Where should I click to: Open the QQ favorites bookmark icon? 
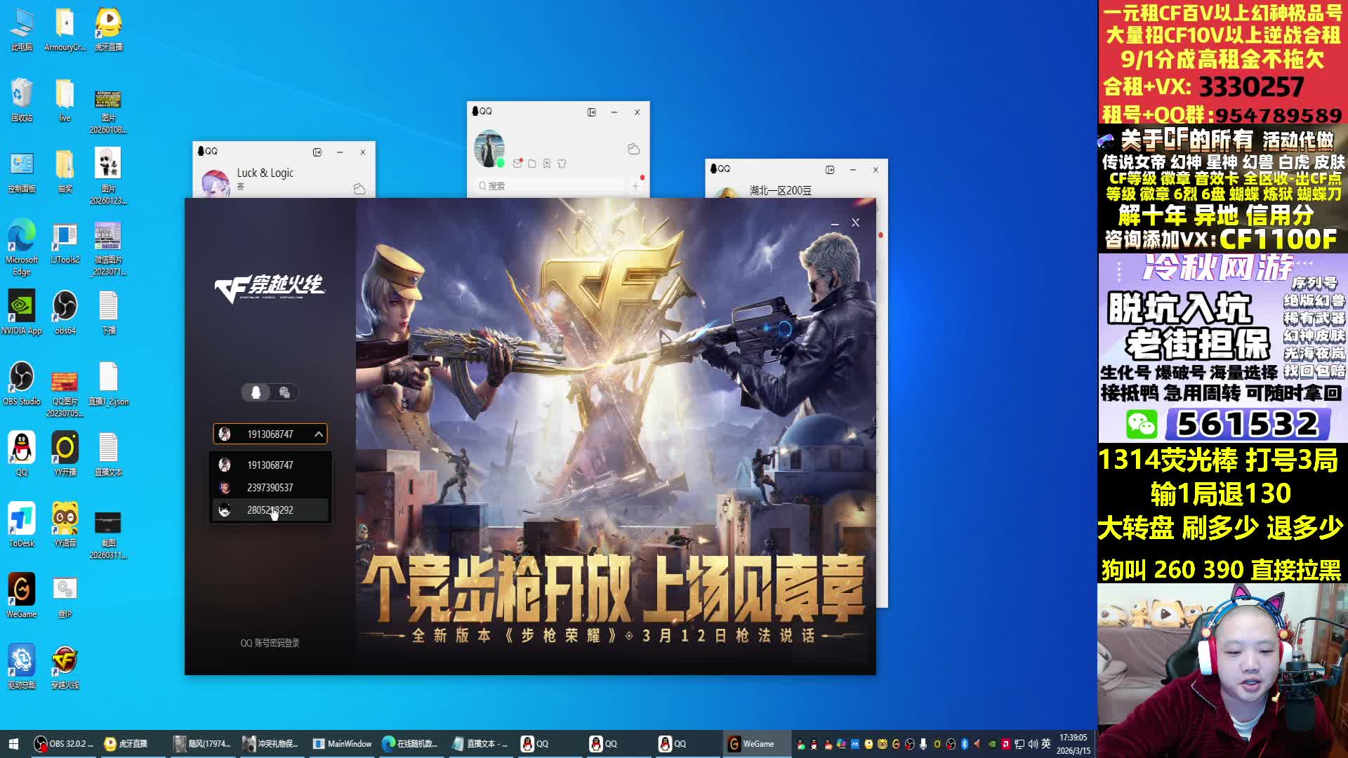[x=547, y=164]
